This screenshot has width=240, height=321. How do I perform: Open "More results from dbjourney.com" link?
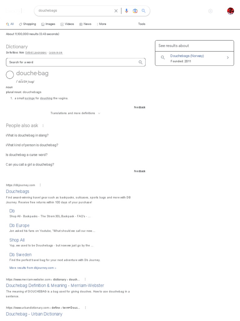tap(33, 268)
